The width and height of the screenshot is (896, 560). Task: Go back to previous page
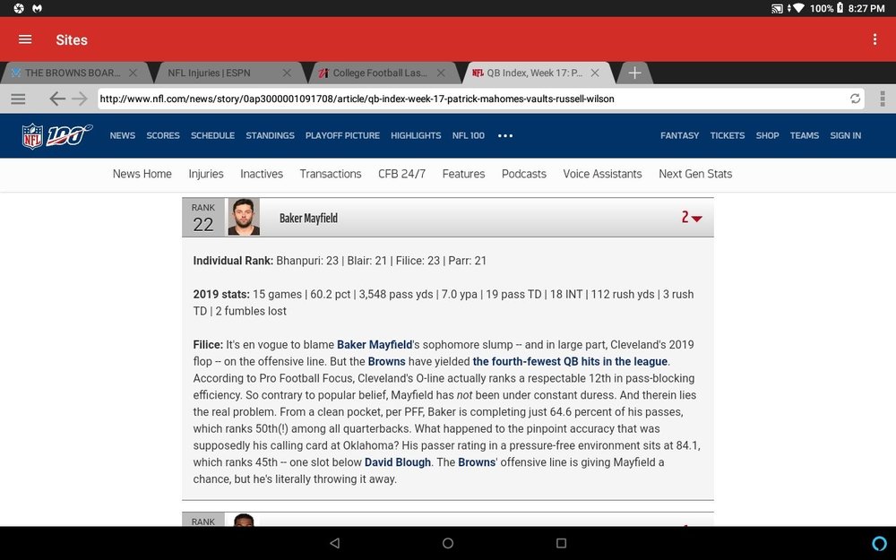pyautogui.click(x=56, y=99)
